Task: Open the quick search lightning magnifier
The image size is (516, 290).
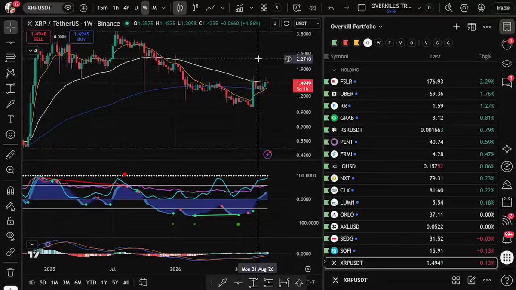Action: (448, 8)
